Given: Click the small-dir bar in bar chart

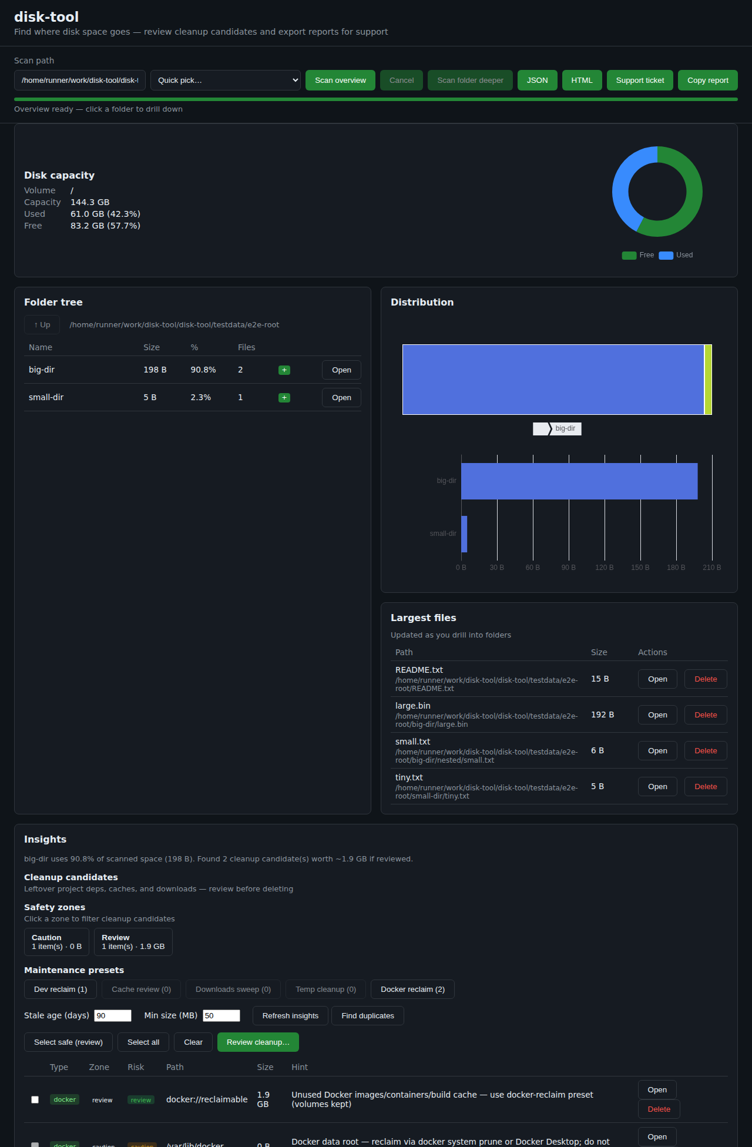Looking at the screenshot, I should tap(464, 534).
